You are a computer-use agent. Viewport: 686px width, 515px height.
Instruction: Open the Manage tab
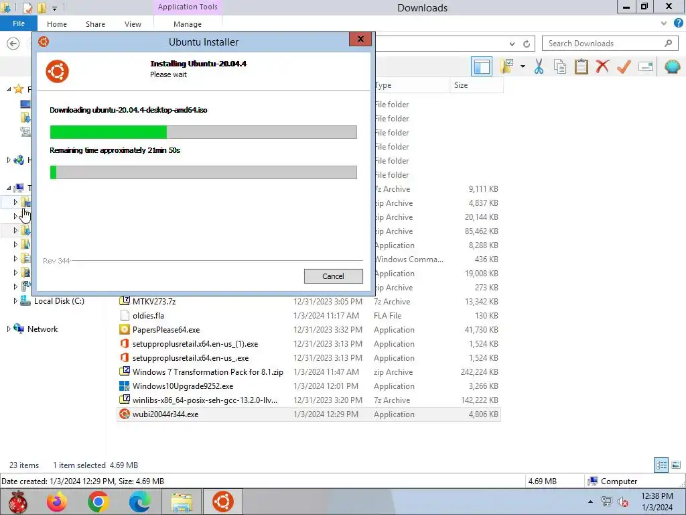click(188, 24)
